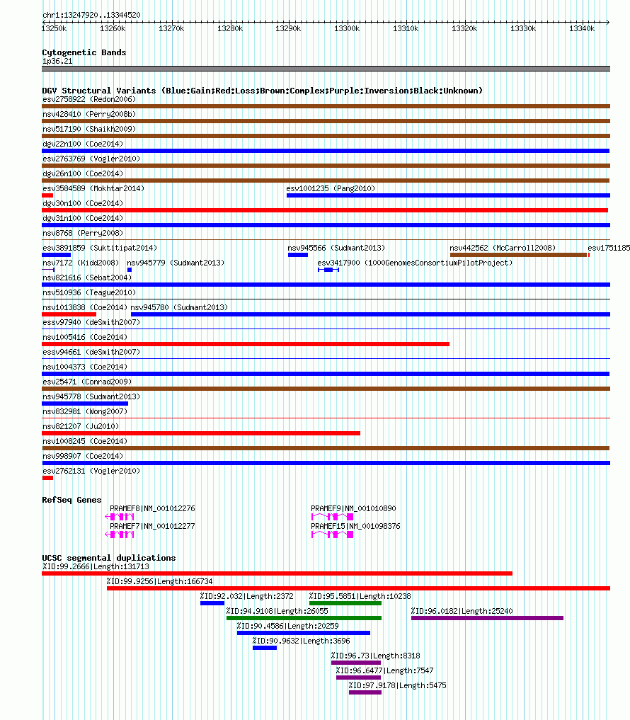This screenshot has height=720, width=630.
Task: Click the essv94661 (deSmith2007) label
Action: coord(91,352)
